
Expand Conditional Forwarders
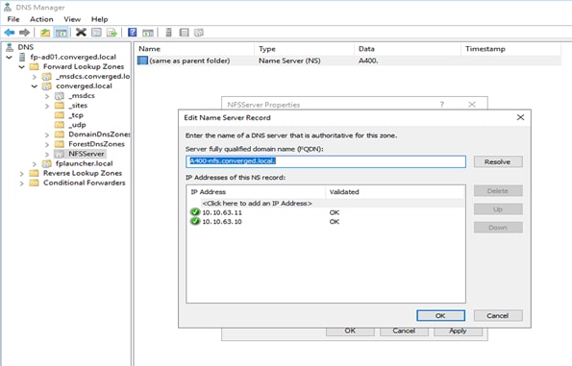tap(21, 183)
